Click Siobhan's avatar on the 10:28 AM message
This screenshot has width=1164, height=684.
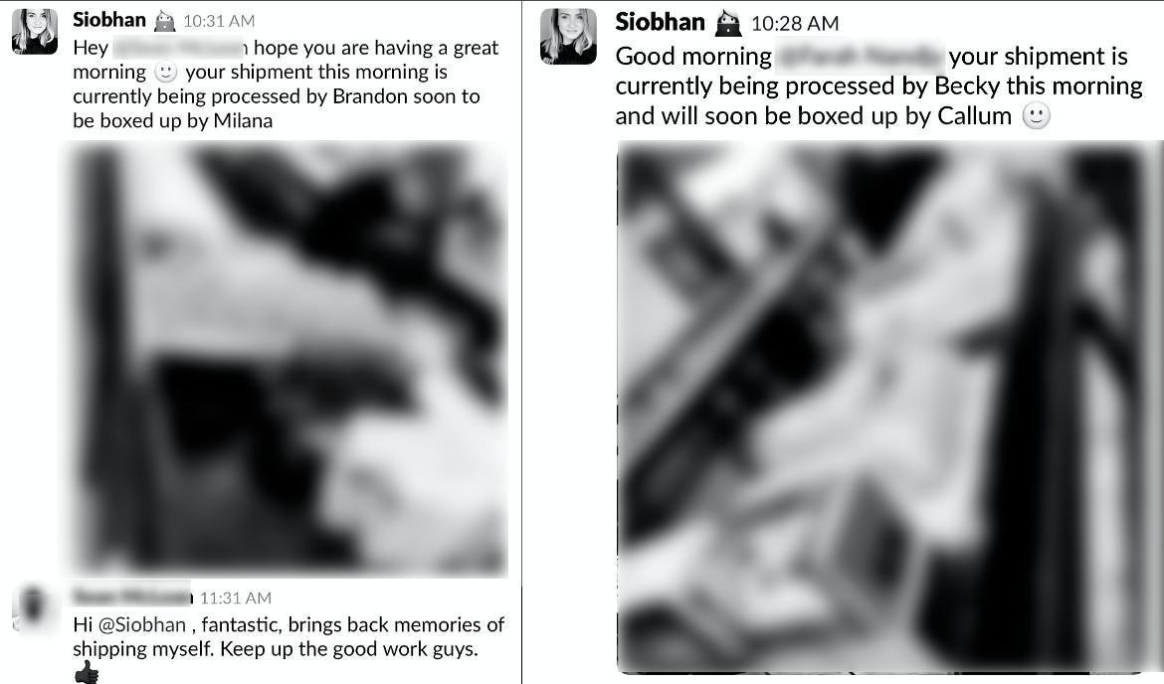[569, 37]
